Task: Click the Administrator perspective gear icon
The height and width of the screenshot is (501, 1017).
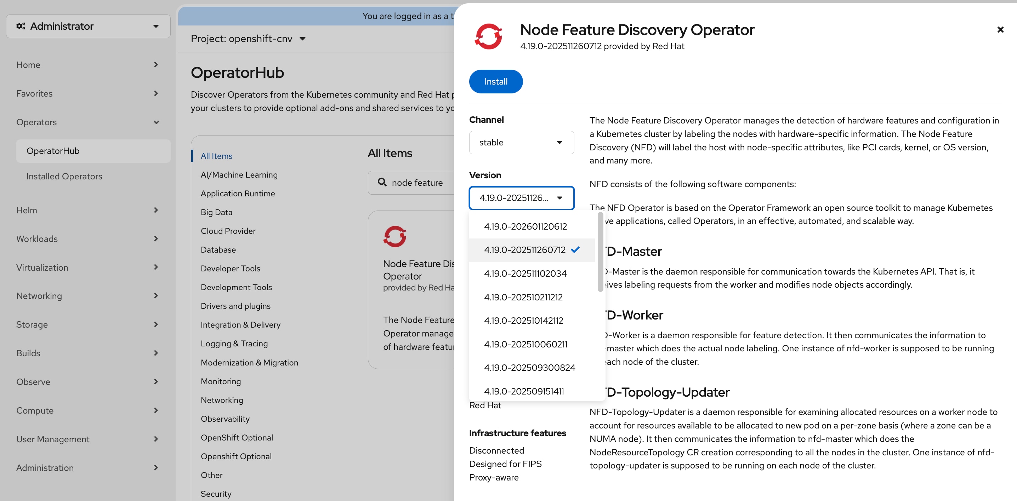Action: (21, 26)
